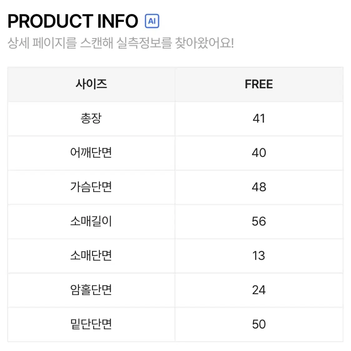Click the 가슴단면 value 48
The height and width of the screenshot is (351, 351).
[x=259, y=187]
